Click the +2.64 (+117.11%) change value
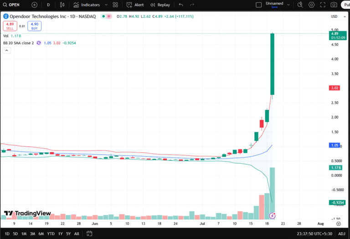Viewport: 350px width, 239px height. click(179, 16)
